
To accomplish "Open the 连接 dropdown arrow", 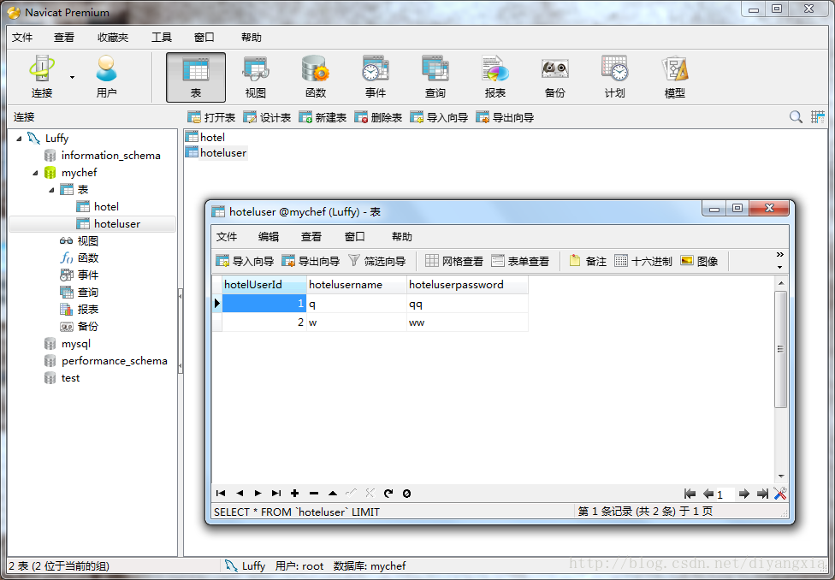I will (x=72, y=78).
